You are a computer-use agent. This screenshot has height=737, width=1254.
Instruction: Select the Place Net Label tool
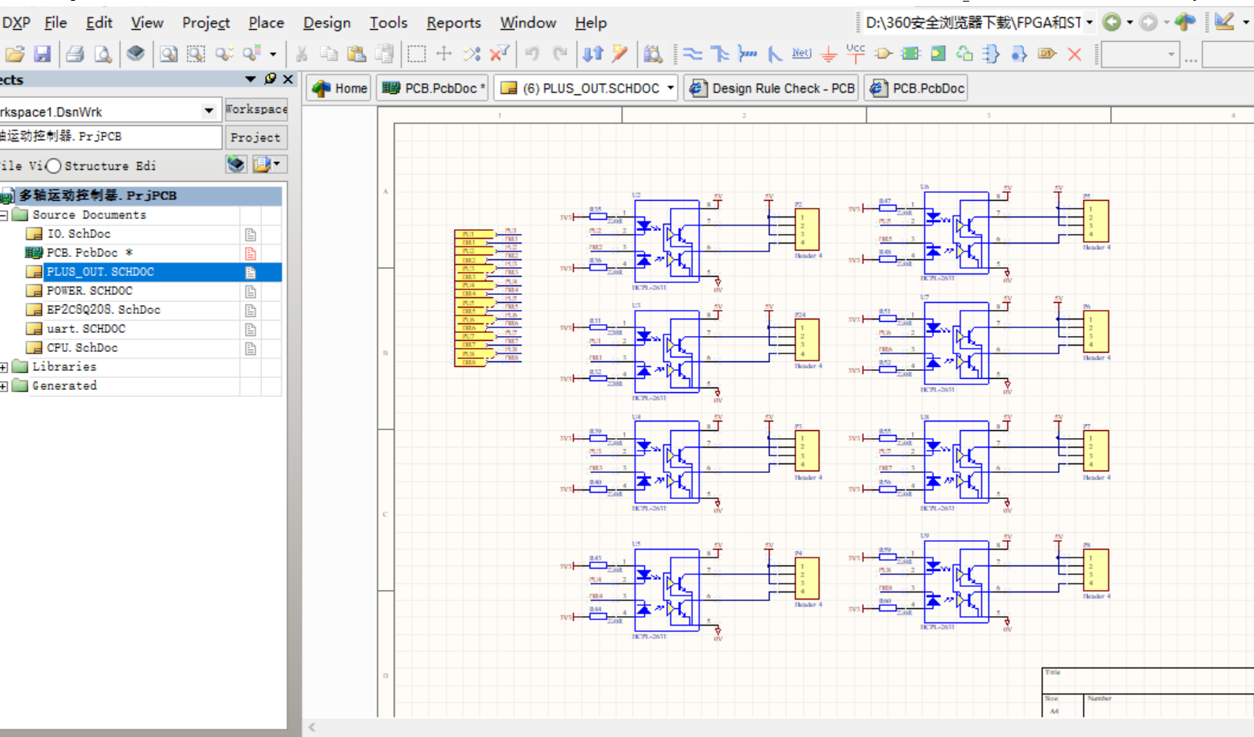click(801, 54)
